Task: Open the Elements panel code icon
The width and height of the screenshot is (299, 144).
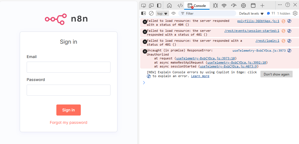Action: click(180, 6)
